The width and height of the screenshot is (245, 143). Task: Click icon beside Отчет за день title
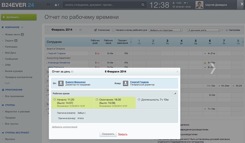coord(72,71)
